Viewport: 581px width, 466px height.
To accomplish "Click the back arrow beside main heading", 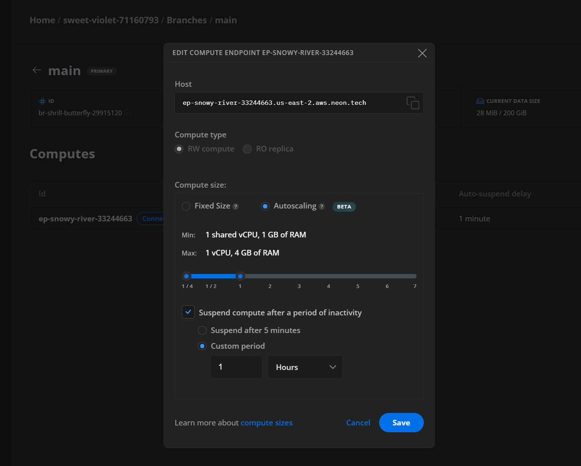I will click(x=37, y=70).
